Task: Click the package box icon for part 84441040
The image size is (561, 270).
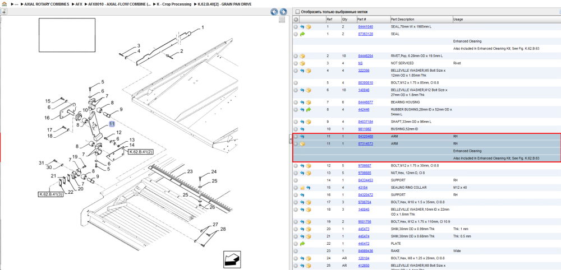Action: 309,27
